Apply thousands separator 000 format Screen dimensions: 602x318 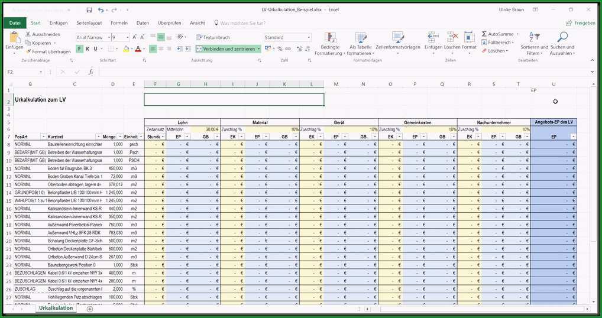288,48
